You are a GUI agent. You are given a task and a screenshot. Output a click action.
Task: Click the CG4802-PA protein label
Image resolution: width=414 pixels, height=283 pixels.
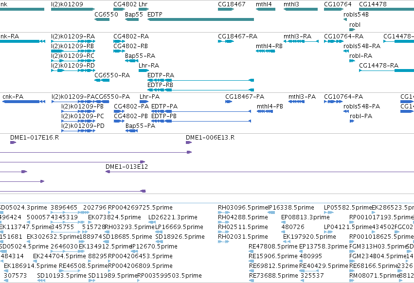[131, 106]
